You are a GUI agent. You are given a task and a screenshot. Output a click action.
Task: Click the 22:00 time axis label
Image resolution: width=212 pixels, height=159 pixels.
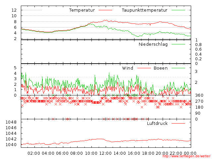point(176,153)
